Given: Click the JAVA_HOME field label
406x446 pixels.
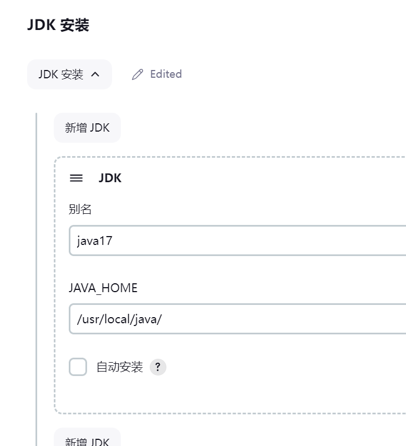Looking at the screenshot, I should [x=103, y=288].
